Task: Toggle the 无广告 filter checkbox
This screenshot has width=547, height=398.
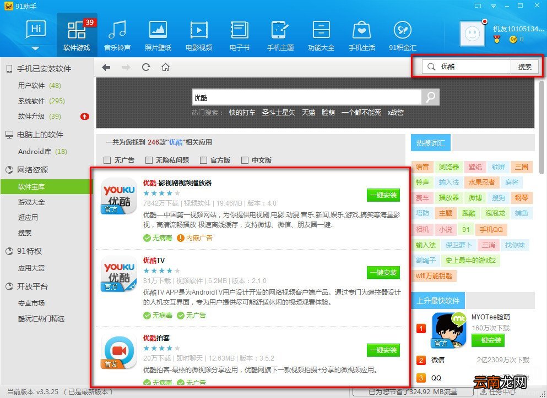Action: pyautogui.click(x=107, y=160)
